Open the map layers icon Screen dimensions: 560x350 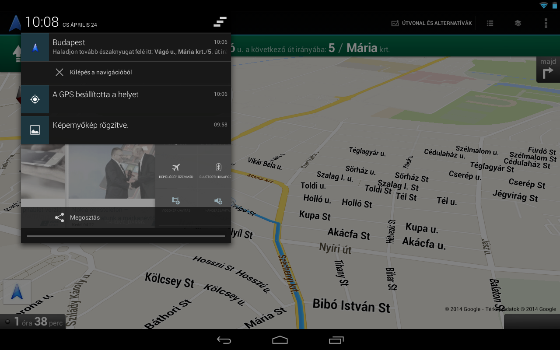pyautogui.click(x=518, y=23)
